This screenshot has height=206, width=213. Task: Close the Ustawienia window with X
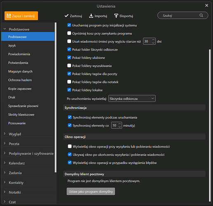click(x=206, y=5)
